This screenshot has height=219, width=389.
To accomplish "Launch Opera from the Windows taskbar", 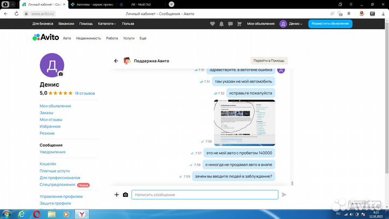I will click(37, 214).
